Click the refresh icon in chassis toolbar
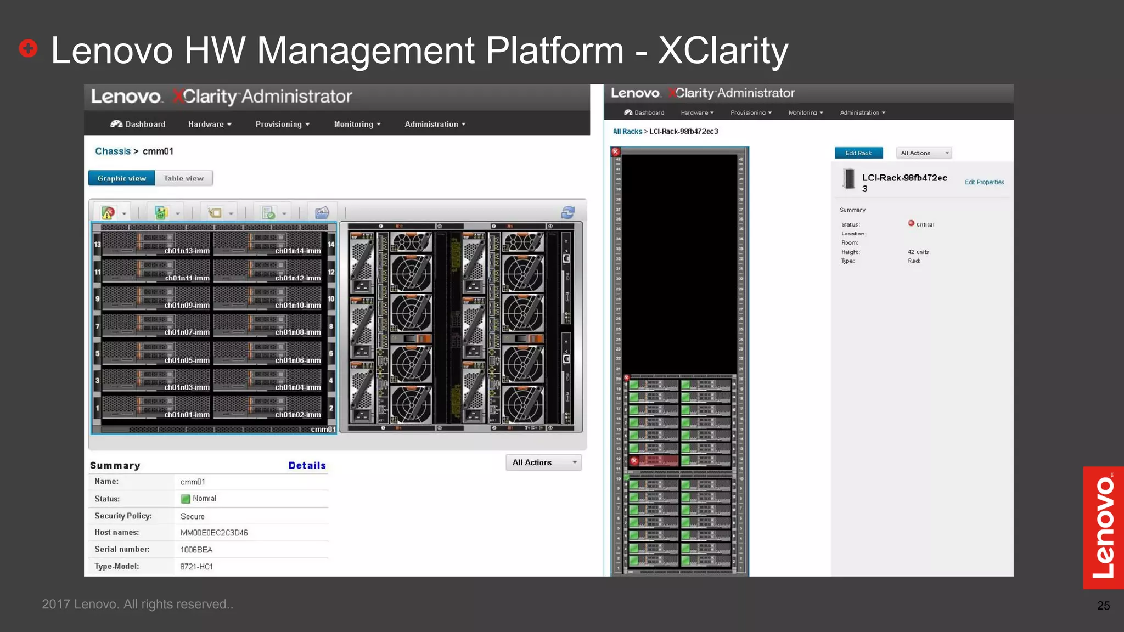The image size is (1124, 632). pyautogui.click(x=568, y=212)
